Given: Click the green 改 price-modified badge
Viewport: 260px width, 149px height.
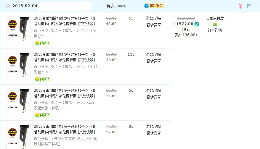Looking at the screenshot, I should 197,24.
